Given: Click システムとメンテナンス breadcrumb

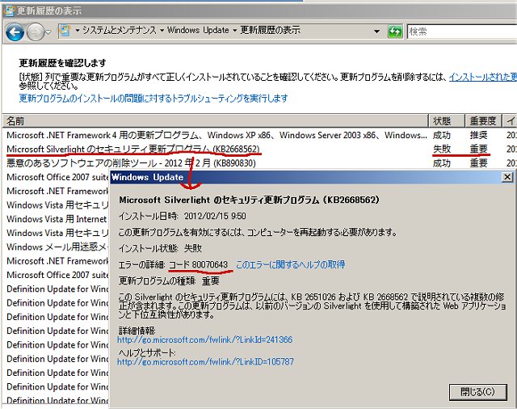Looking at the screenshot, I should [x=120, y=31].
